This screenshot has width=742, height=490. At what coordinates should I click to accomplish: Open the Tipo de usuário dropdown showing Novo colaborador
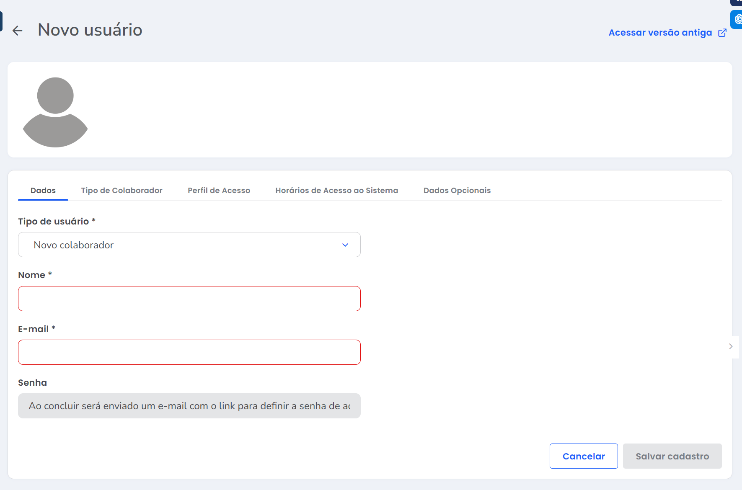pyautogui.click(x=189, y=245)
